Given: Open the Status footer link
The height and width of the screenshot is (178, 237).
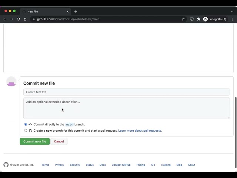Looking at the screenshot, I should (90, 165).
